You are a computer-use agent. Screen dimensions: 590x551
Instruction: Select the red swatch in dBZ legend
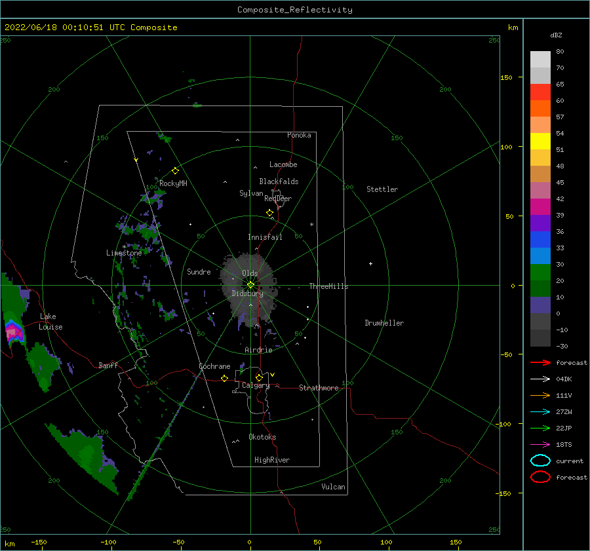(540, 92)
